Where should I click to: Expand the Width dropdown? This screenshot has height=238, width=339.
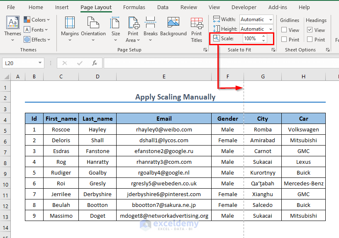click(x=270, y=19)
